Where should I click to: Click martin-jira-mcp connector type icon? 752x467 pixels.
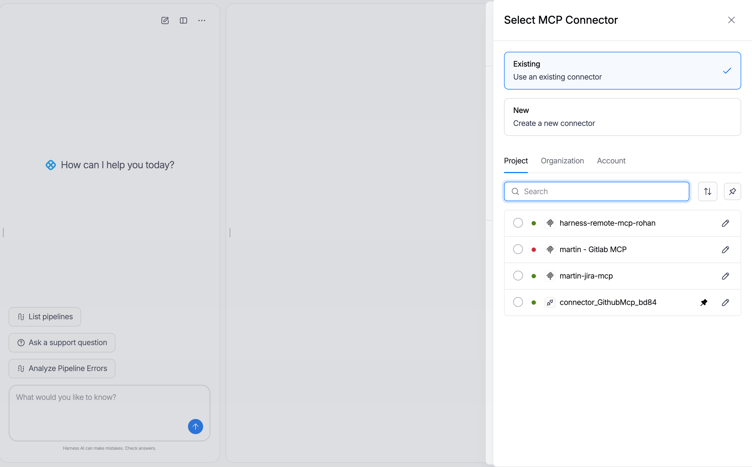pyautogui.click(x=550, y=276)
